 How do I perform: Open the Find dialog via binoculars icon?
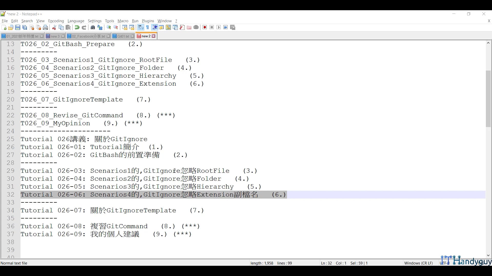[x=93, y=27]
